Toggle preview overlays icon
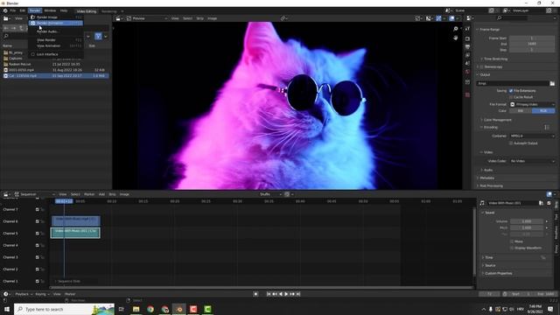 point(451,18)
